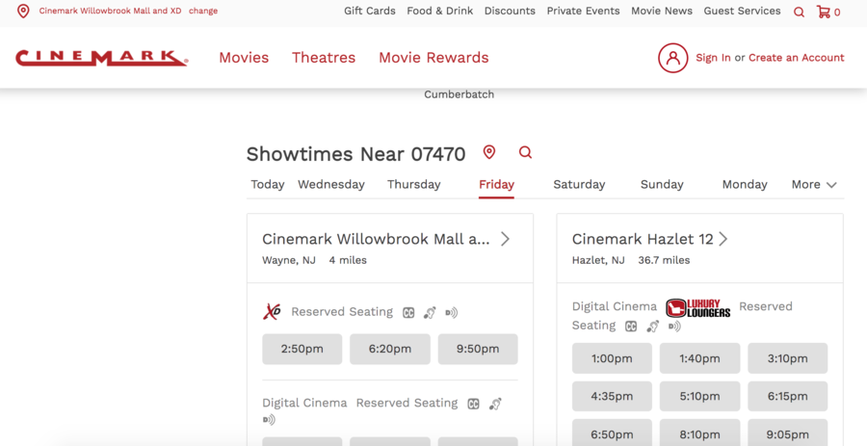Click the cart item count 0
This screenshot has height=446, width=867.
tap(837, 13)
